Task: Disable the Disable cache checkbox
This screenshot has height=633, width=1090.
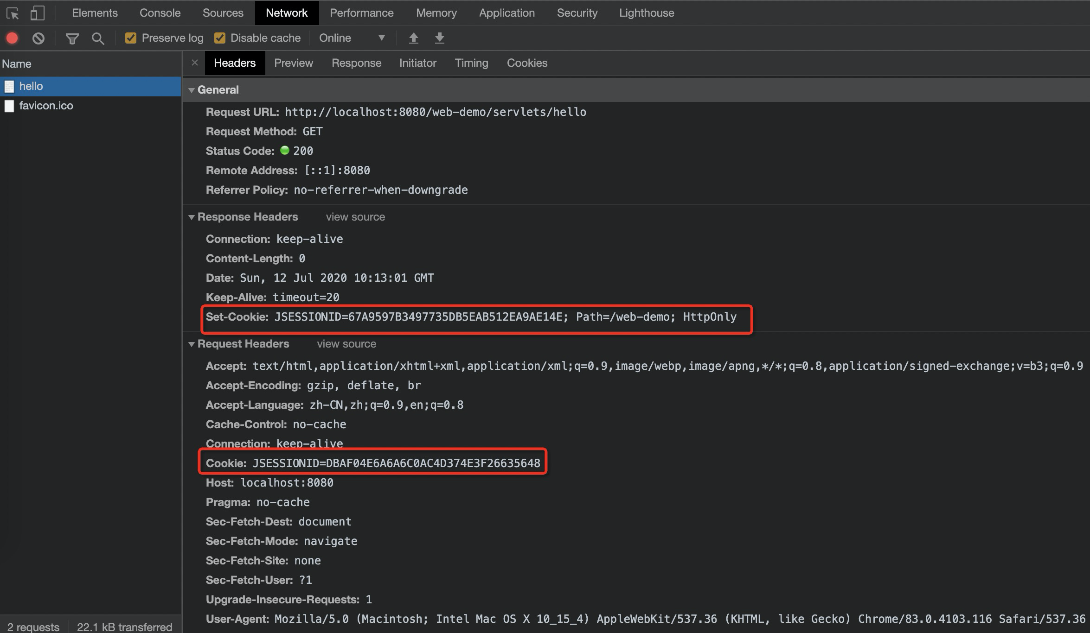Action: click(220, 38)
